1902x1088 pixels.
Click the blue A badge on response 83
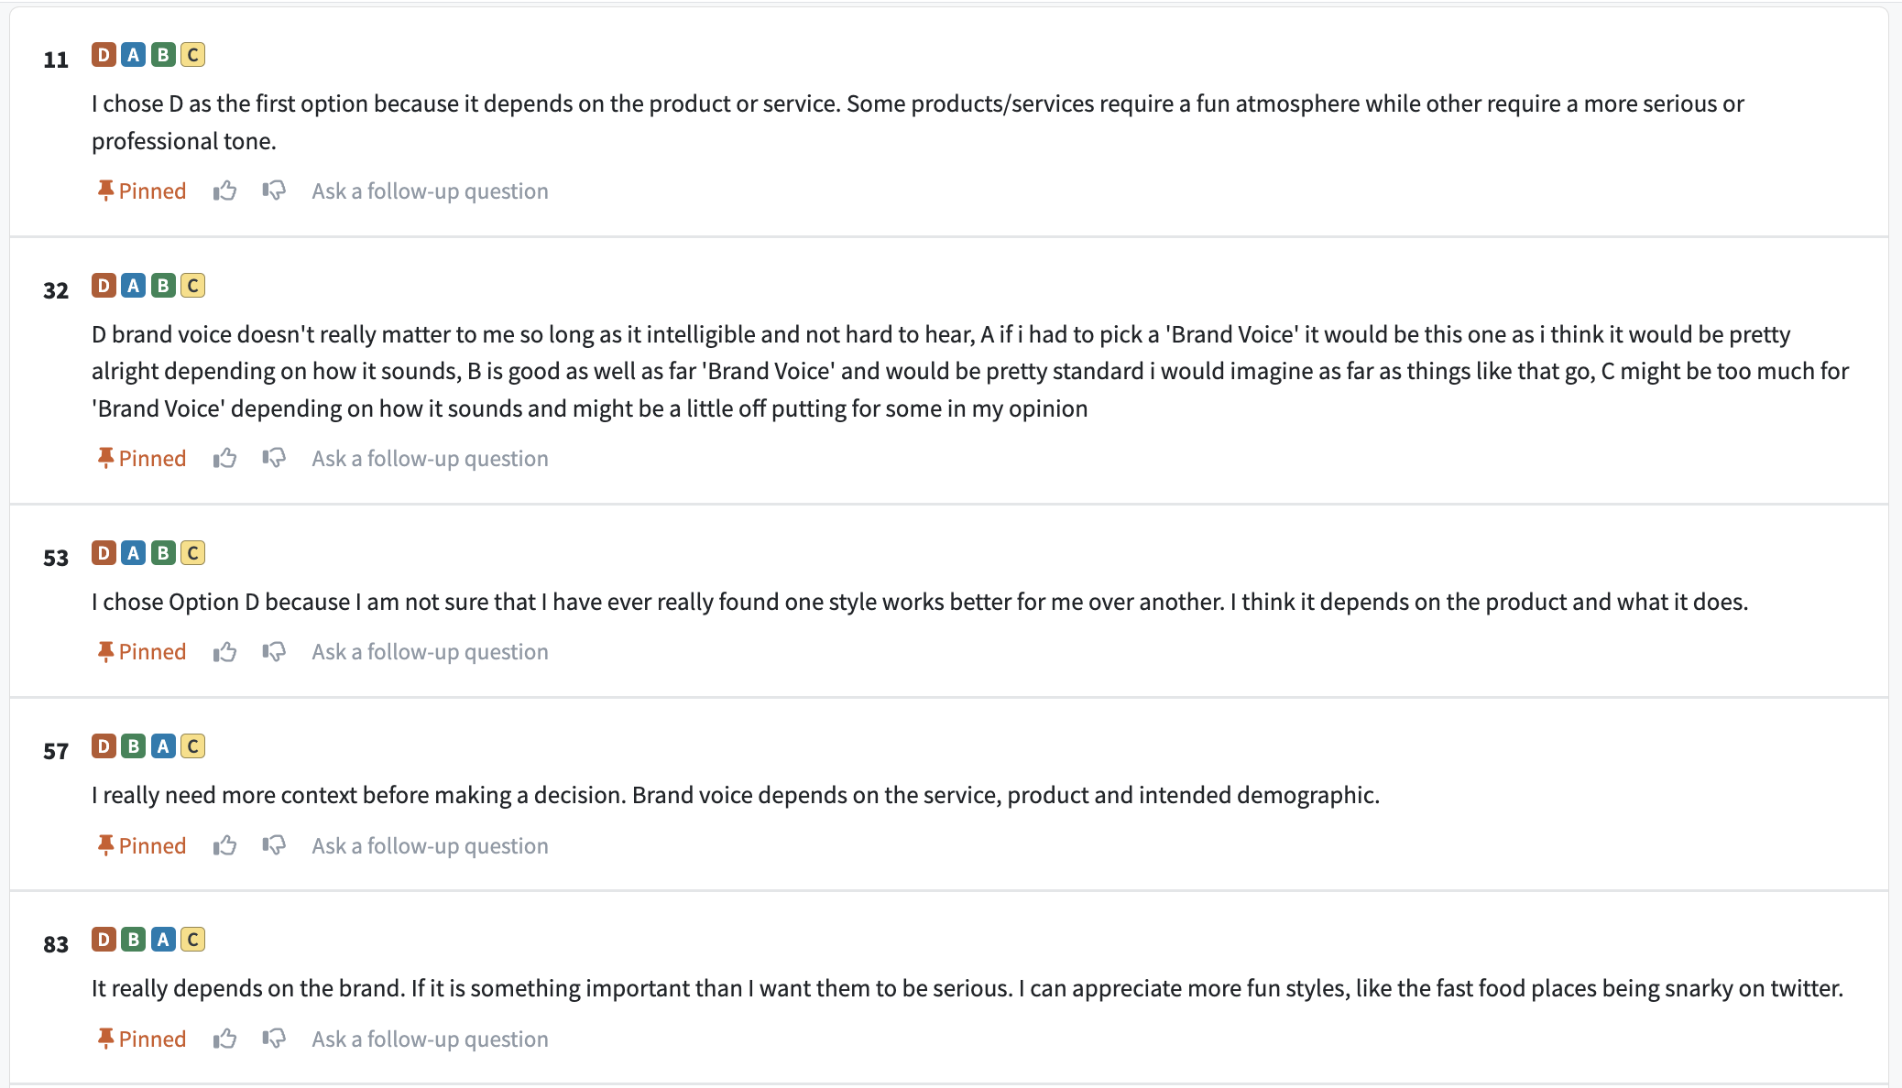pyautogui.click(x=163, y=940)
